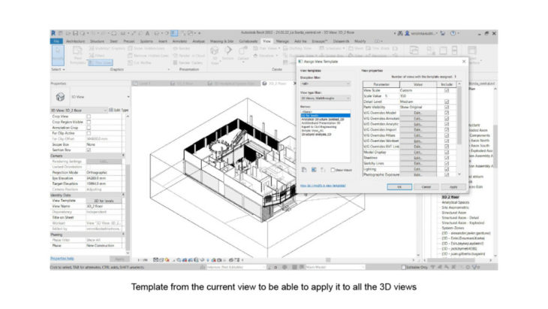Viewport: 548px width, 309px height.
Task: Switch to the Architecture ribbon tab
Action: 75,41
